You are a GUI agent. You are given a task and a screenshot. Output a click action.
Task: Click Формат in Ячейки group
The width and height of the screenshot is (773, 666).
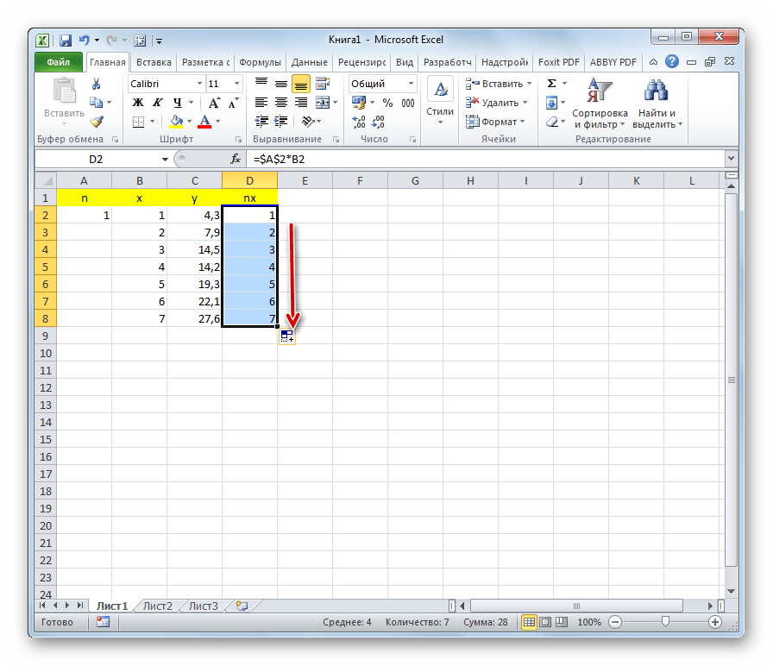point(495,122)
